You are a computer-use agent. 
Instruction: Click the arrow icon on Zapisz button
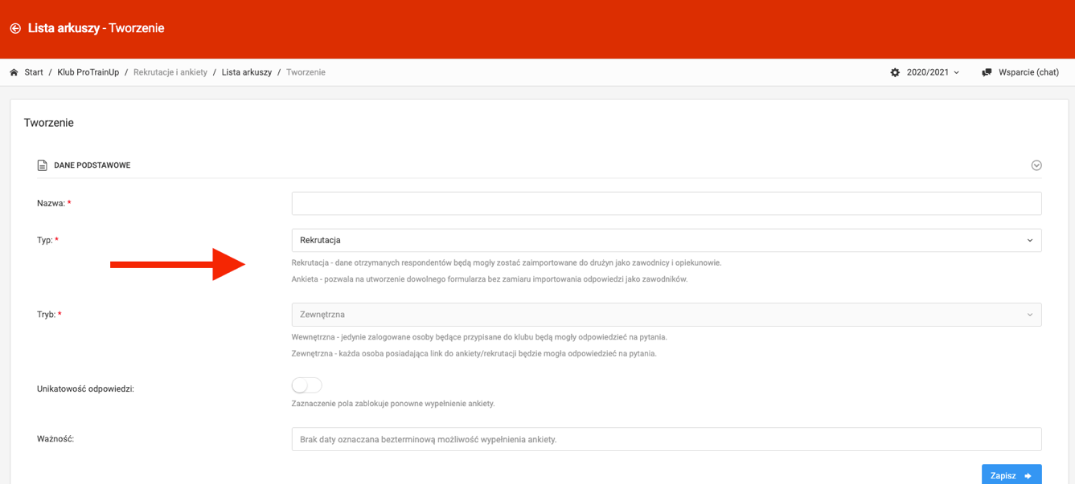(x=1028, y=476)
